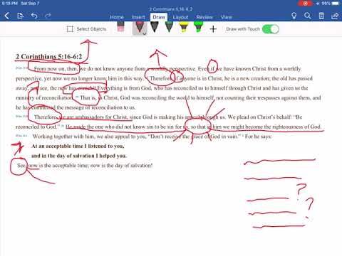Switch to the Review tab
342x256 pixels.
coord(204,17)
